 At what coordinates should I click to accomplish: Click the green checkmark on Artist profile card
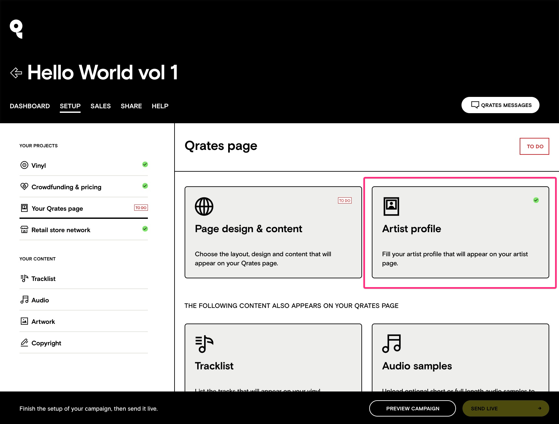(536, 200)
